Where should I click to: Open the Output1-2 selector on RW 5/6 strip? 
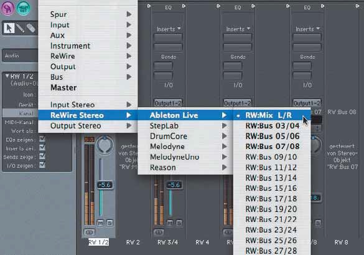[x=238, y=103]
